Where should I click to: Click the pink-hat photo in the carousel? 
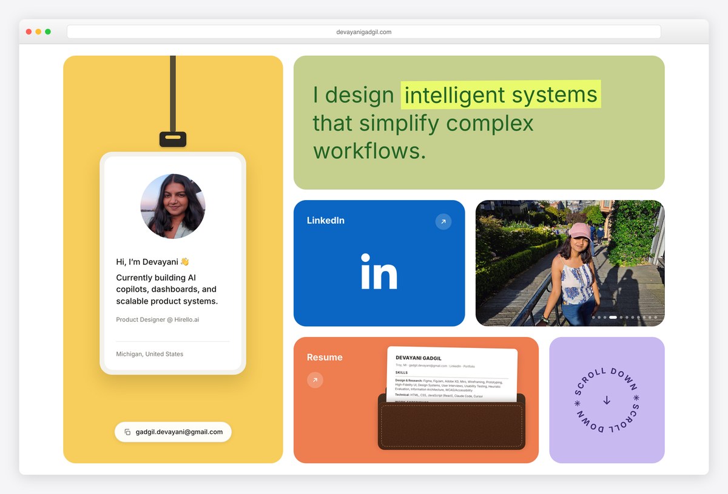[x=570, y=263]
